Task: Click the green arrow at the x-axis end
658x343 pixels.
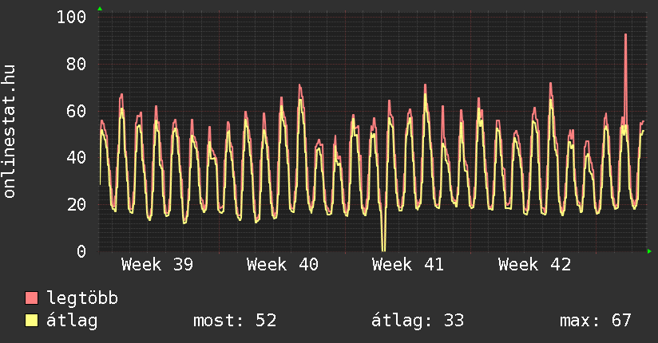Action: coord(650,251)
